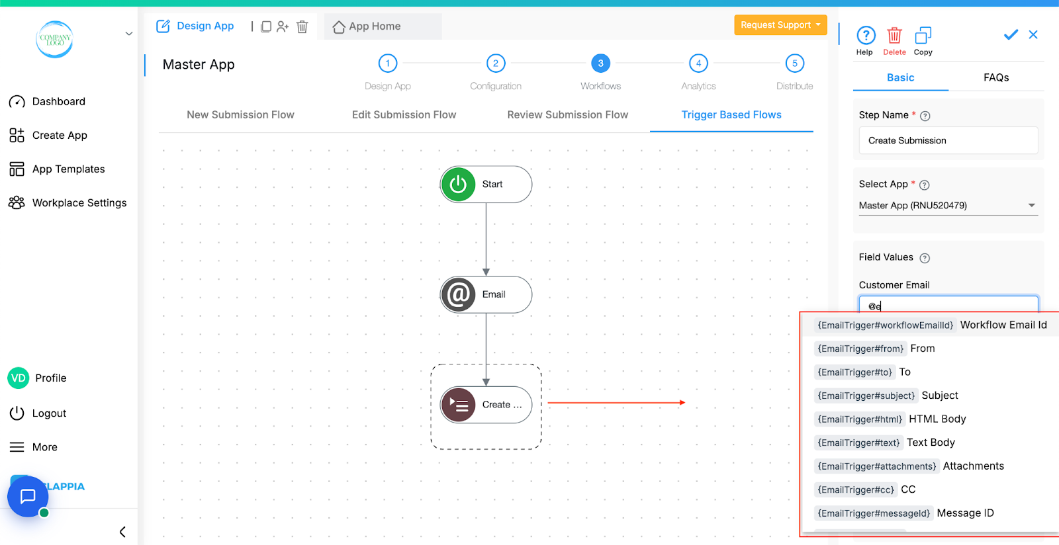Screen dimensions: 1059x545
Task: Open the Dashboard page
Action: [x=47, y=101]
